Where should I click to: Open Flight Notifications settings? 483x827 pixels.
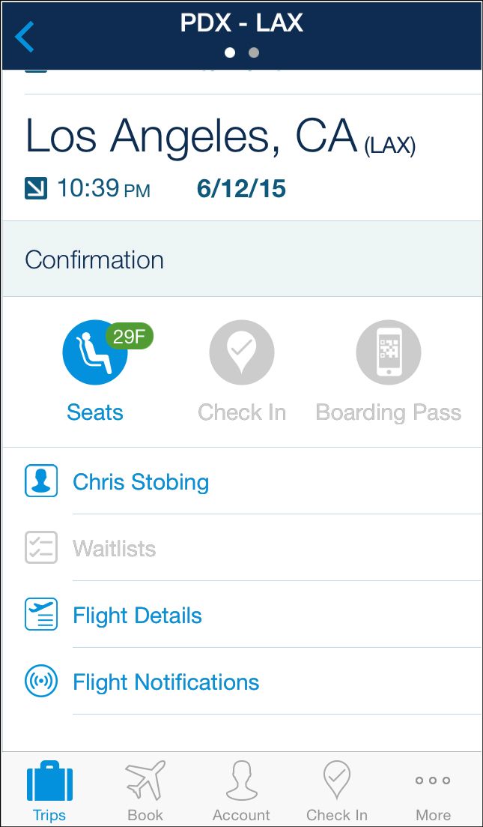click(x=165, y=682)
